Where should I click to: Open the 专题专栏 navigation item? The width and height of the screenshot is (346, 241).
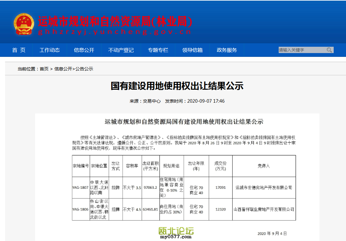(x=158, y=50)
